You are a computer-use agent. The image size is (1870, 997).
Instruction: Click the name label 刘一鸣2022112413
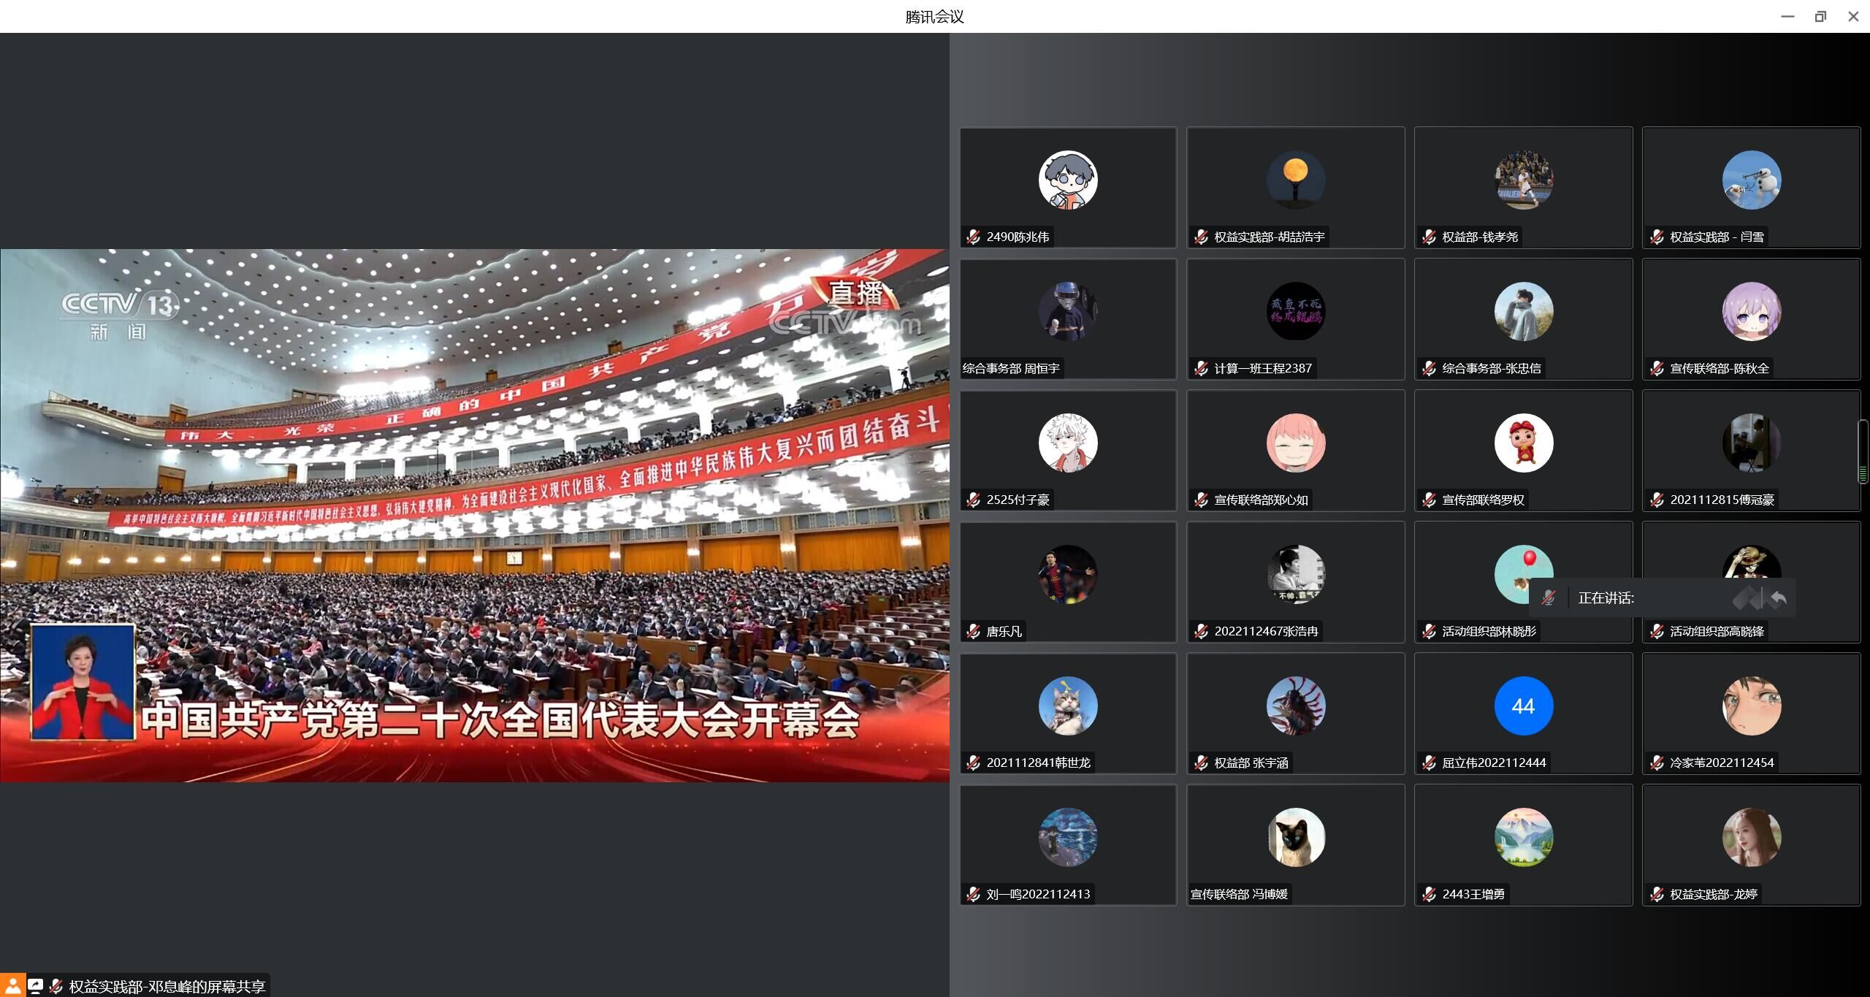pyautogui.click(x=1038, y=894)
